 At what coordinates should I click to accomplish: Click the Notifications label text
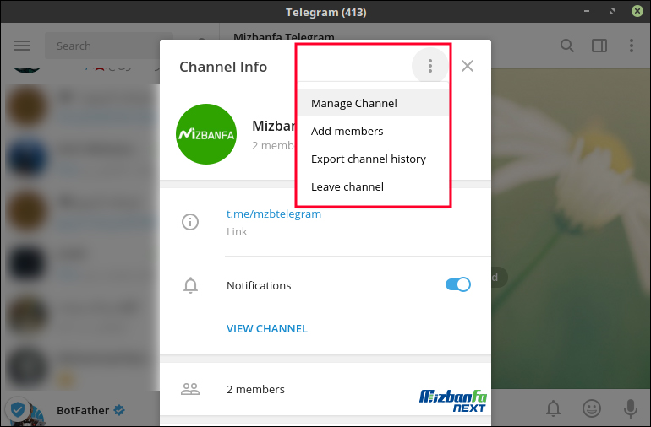point(259,285)
